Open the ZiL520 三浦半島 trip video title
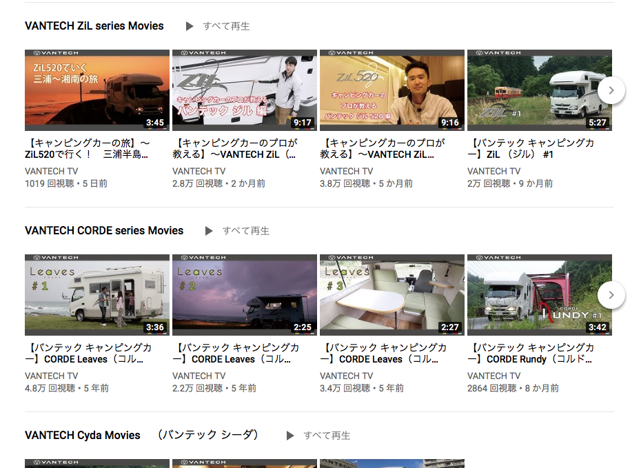Image resolution: width=630 pixels, height=468 pixels. tap(88, 148)
